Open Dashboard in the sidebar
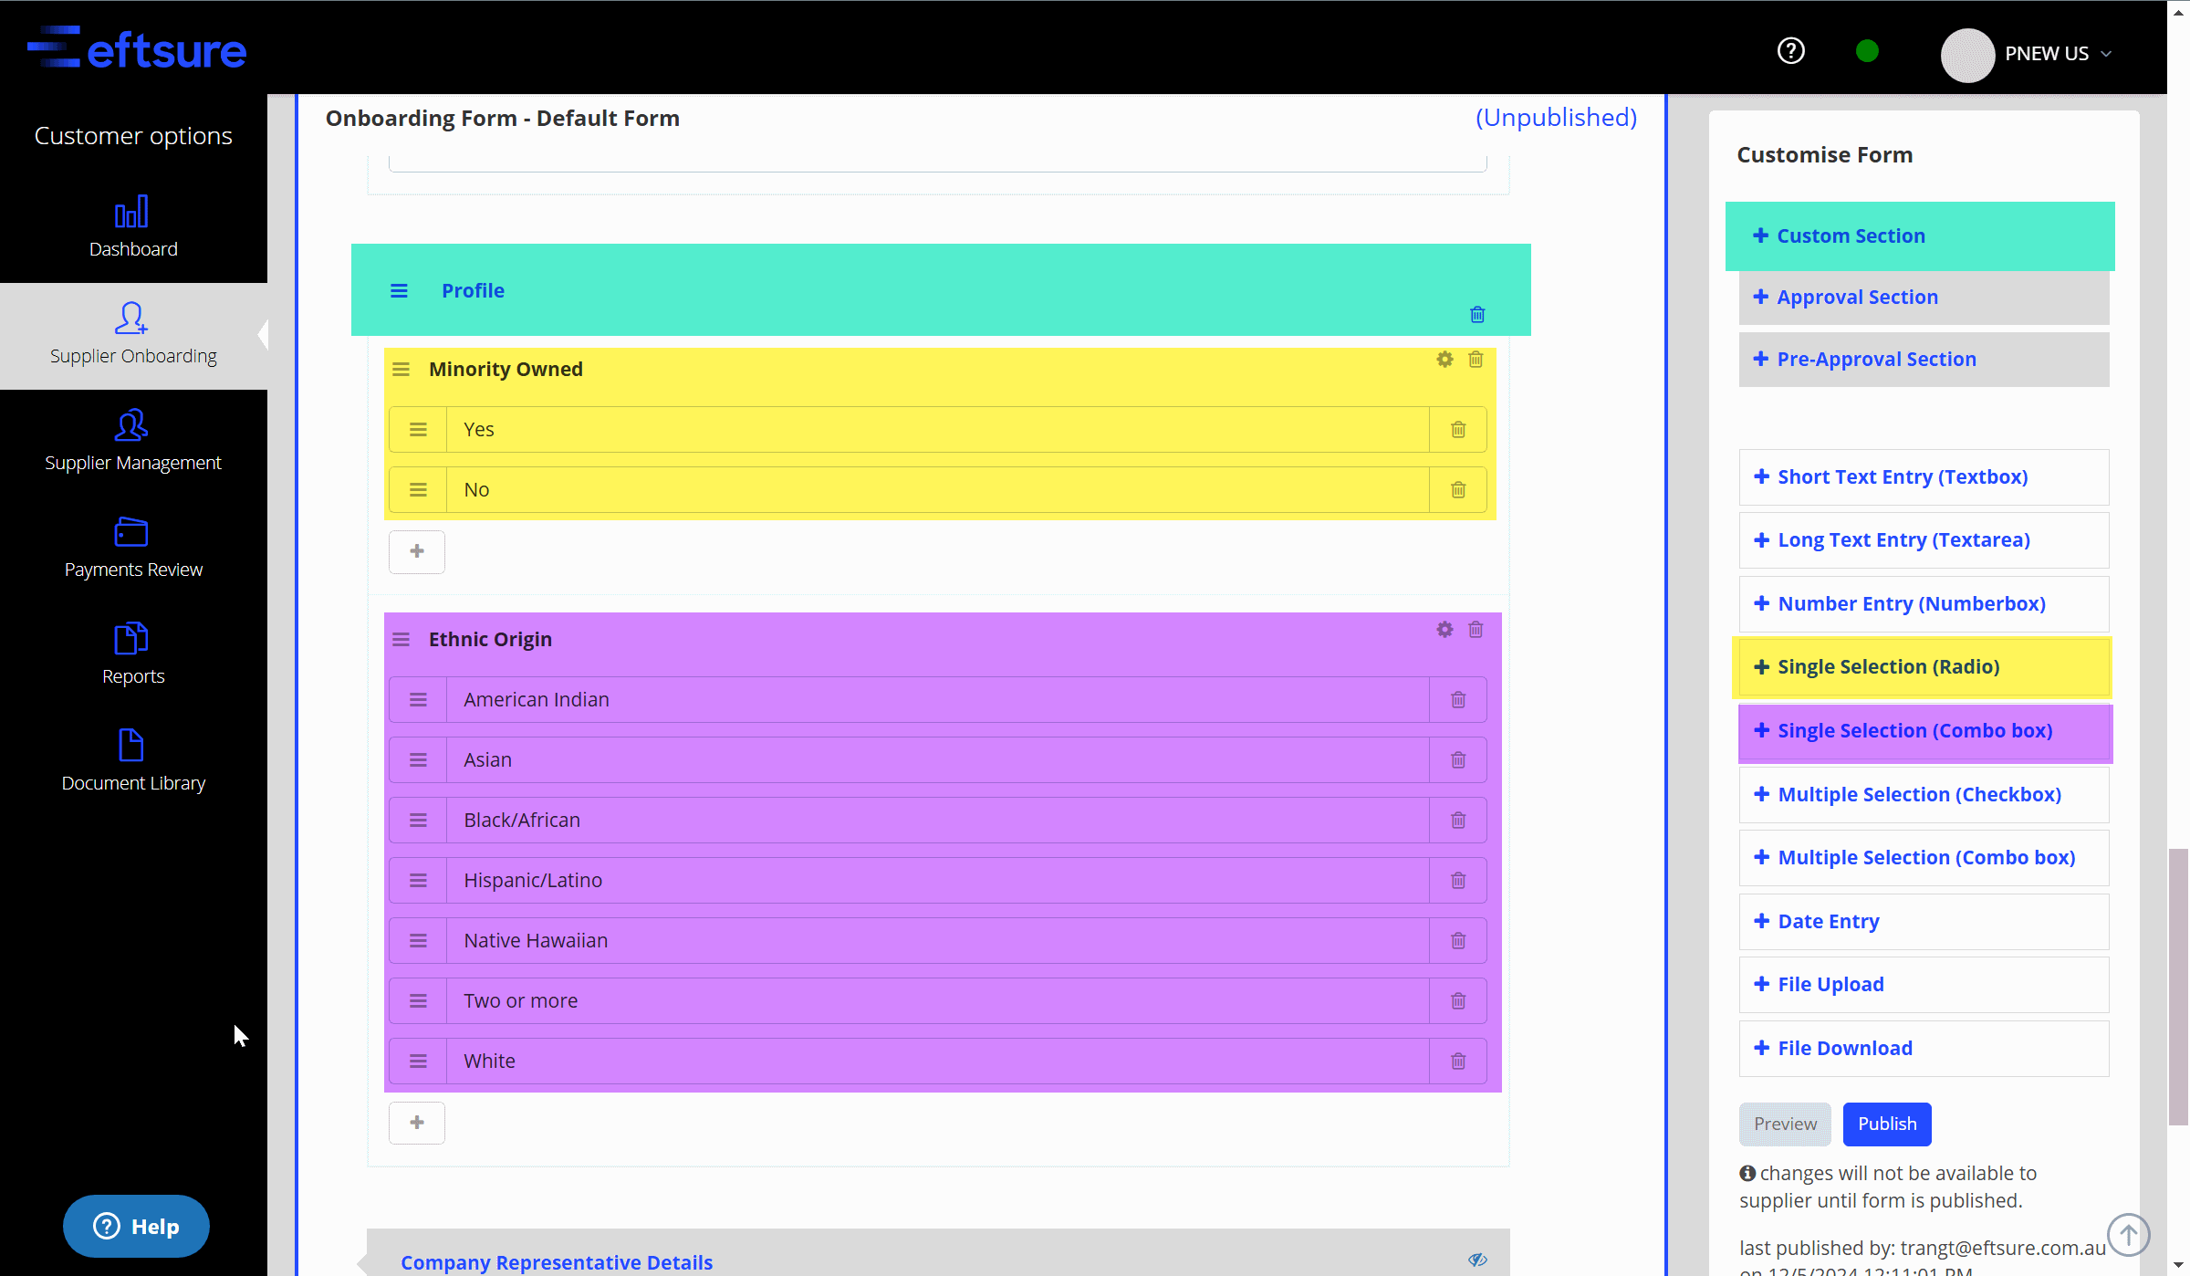The width and height of the screenshot is (2190, 1276). (x=133, y=226)
